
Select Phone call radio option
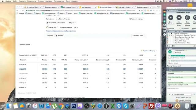174,53
